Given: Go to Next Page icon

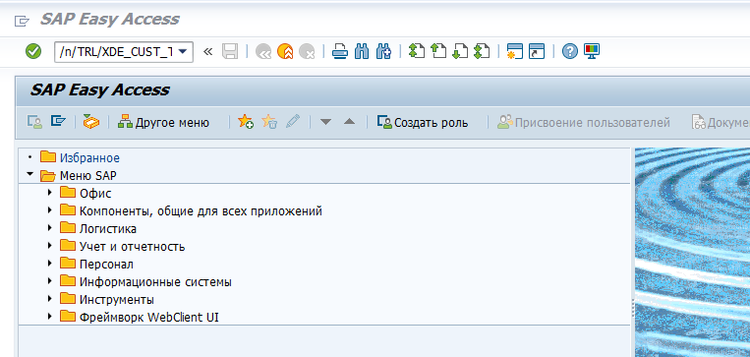Looking at the screenshot, I should tap(460, 51).
